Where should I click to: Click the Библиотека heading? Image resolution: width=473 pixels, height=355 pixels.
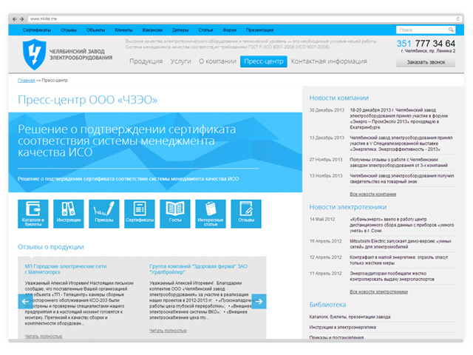(327, 305)
